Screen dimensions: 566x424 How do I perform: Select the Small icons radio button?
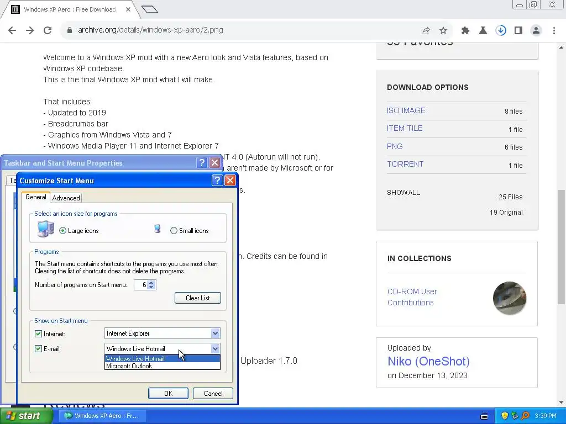[174, 231]
